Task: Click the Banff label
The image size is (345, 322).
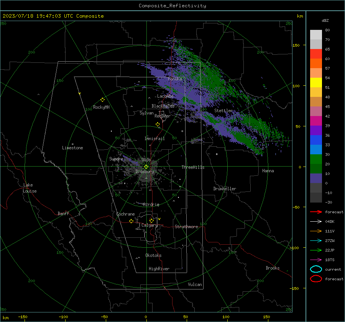Action: point(63,213)
